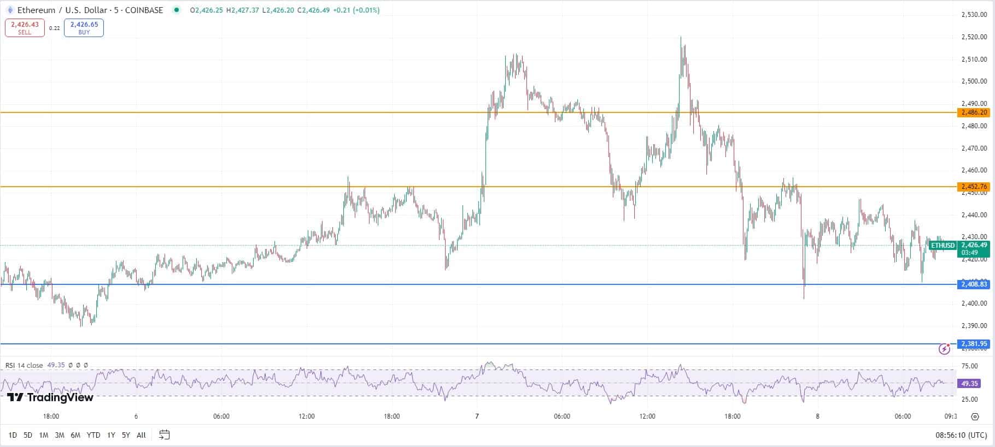Click the low value L2,426.20
Screen dimensions: 995x447
pyautogui.click(x=278, y=10)
